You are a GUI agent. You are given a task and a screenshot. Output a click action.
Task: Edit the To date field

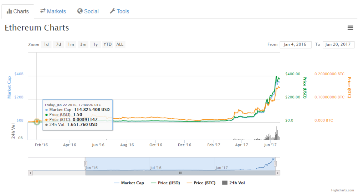point(338,44)
